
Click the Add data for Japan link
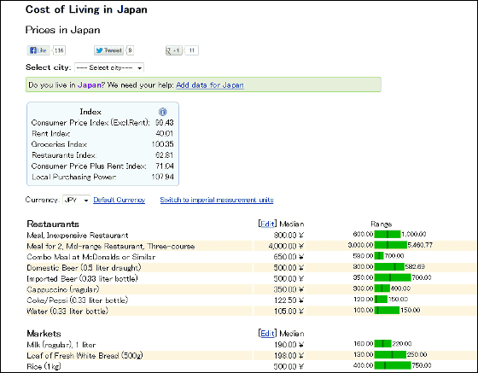click(210, 85)
